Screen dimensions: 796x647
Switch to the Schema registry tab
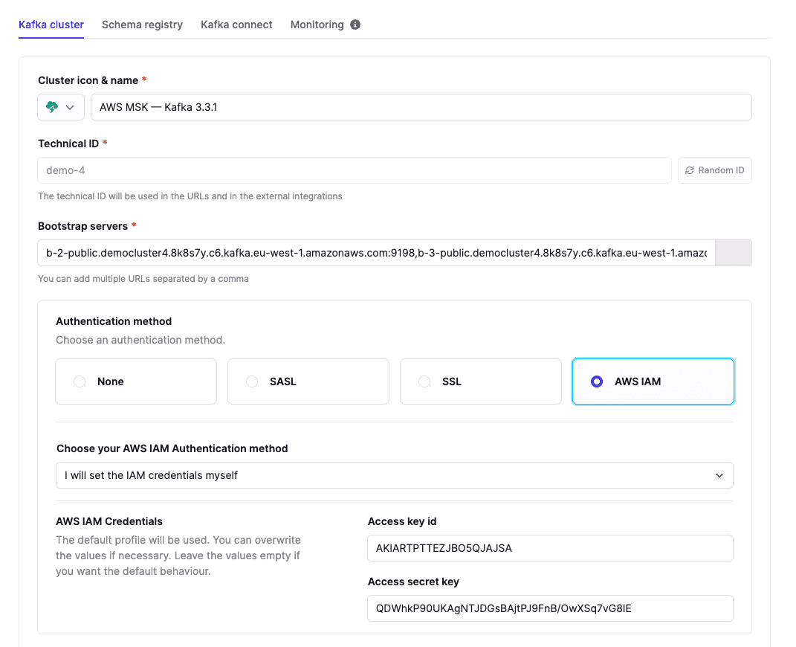coord(142,25)
